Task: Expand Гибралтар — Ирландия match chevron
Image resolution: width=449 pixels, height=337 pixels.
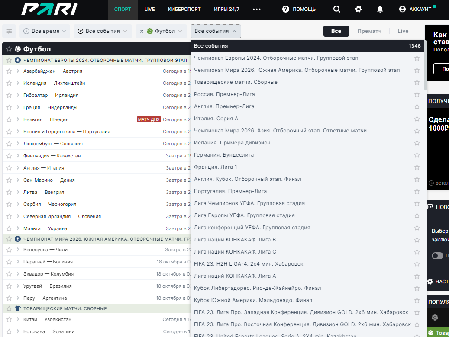Action: click(x=18, y=95)
